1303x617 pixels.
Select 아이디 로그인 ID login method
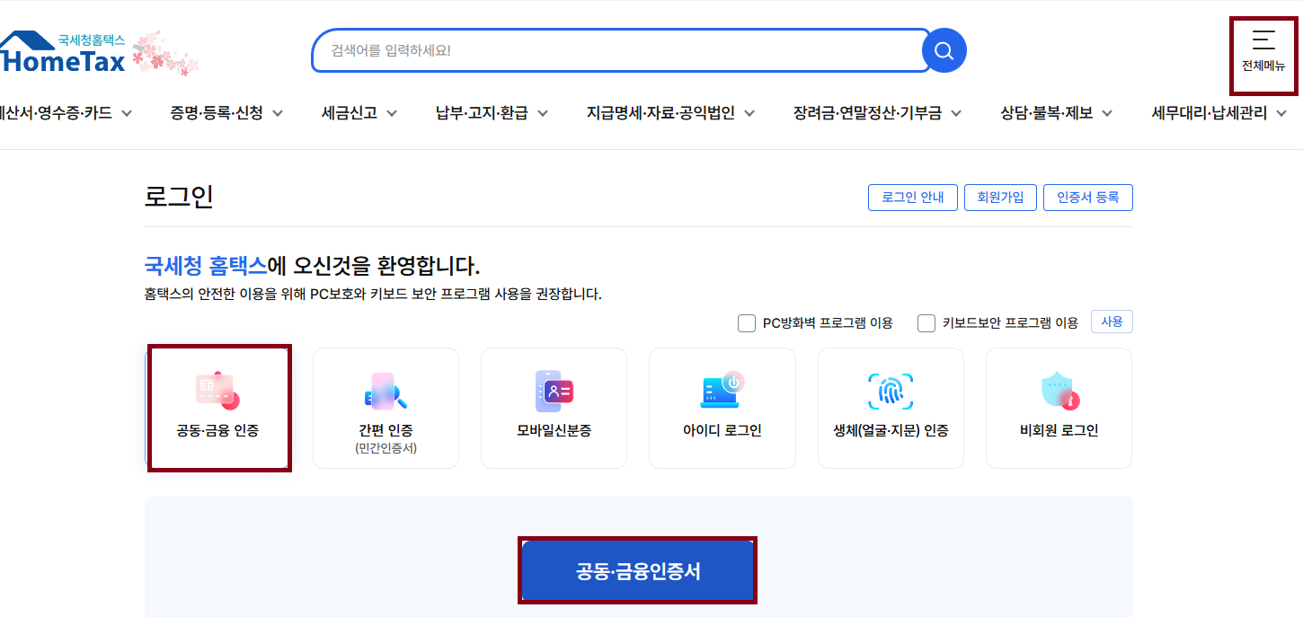tap(722, 408)
